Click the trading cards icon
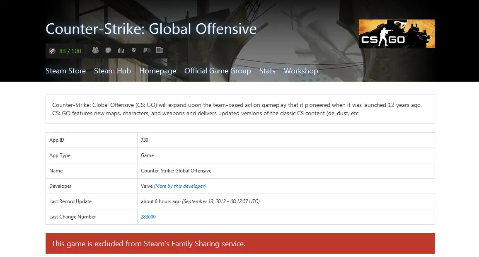 (147, 50)
